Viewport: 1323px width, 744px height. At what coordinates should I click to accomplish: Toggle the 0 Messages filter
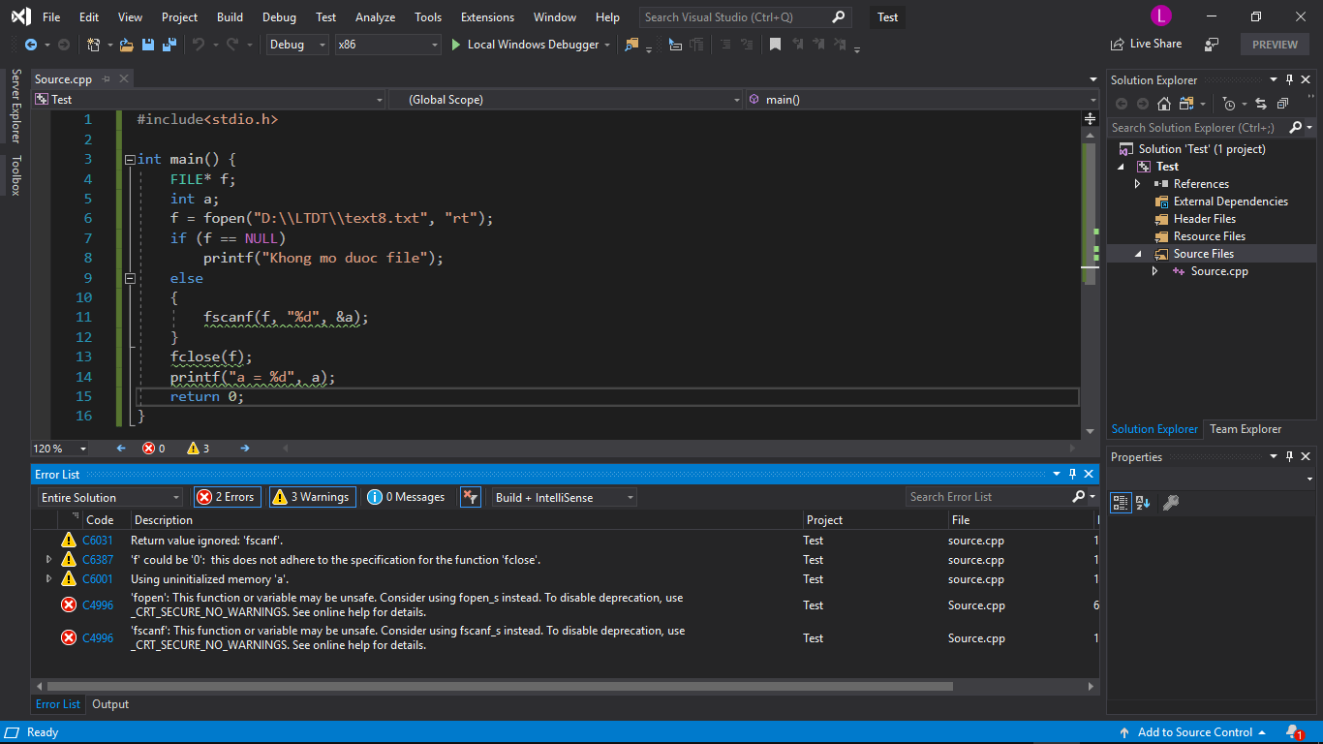click(x=406, y=497)
